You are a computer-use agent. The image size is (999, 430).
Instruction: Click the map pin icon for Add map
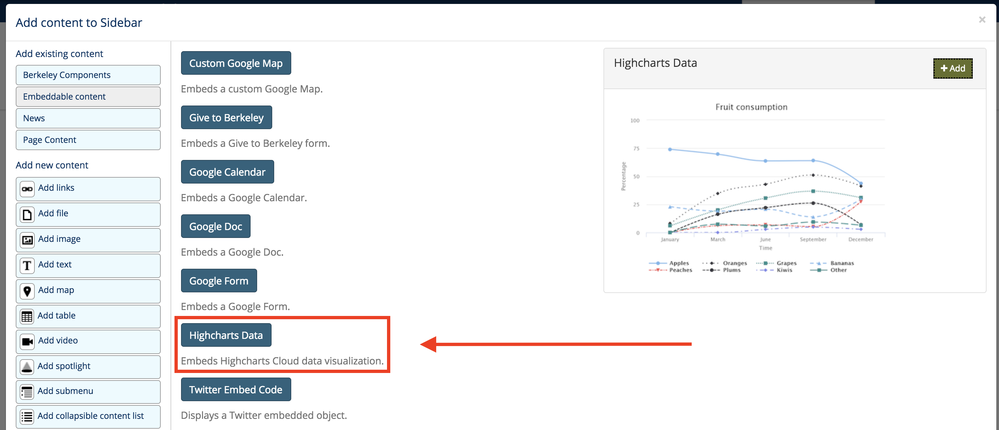click(x=27, y=291)
